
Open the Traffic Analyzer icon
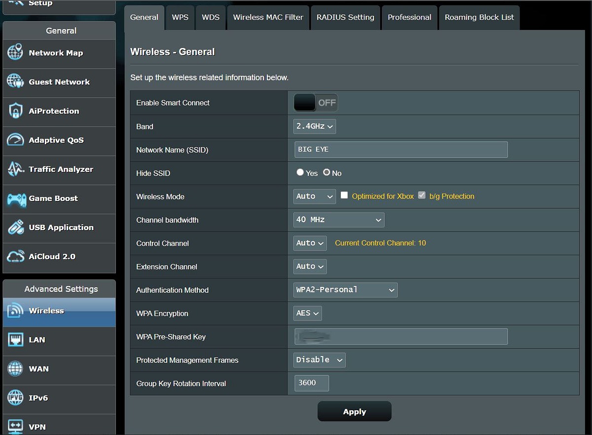tap(15, 169)
